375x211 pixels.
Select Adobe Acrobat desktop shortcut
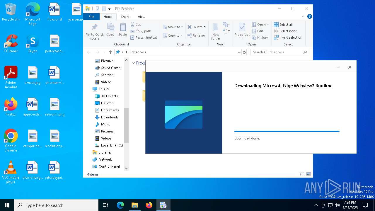[x=11, y=77]
